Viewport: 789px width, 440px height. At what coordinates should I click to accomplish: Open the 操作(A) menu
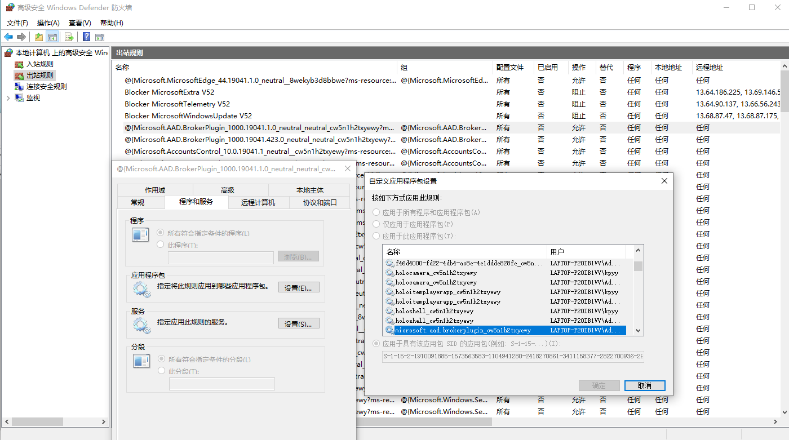[x=48, y=23]
